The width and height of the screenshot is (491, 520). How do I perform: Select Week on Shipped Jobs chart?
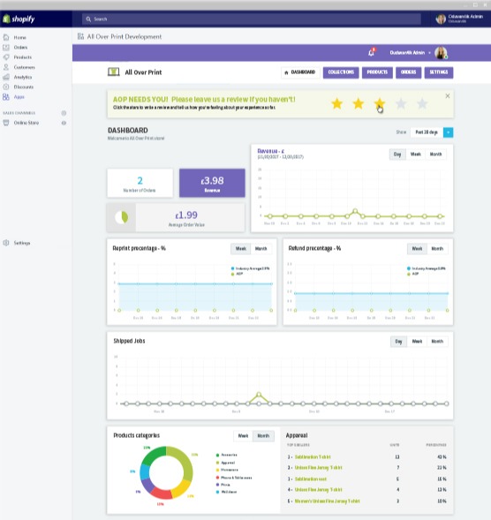[x=417, y=342]
